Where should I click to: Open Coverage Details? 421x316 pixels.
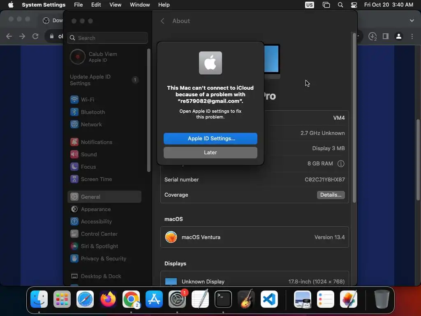331,195
